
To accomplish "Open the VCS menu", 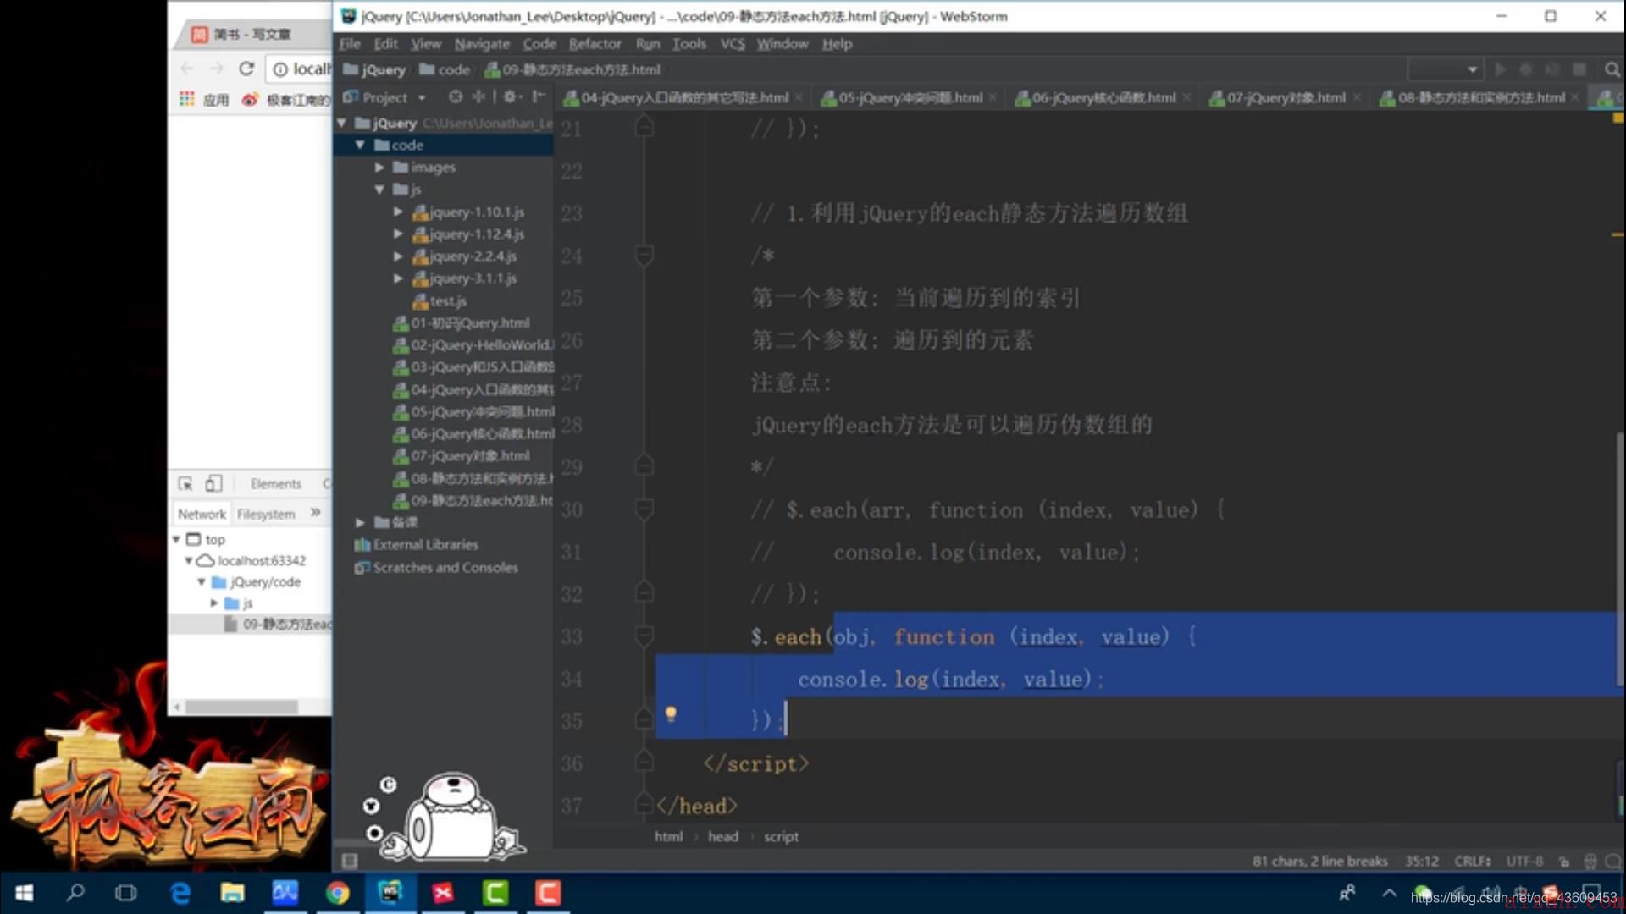I will (x=733, y=44).
